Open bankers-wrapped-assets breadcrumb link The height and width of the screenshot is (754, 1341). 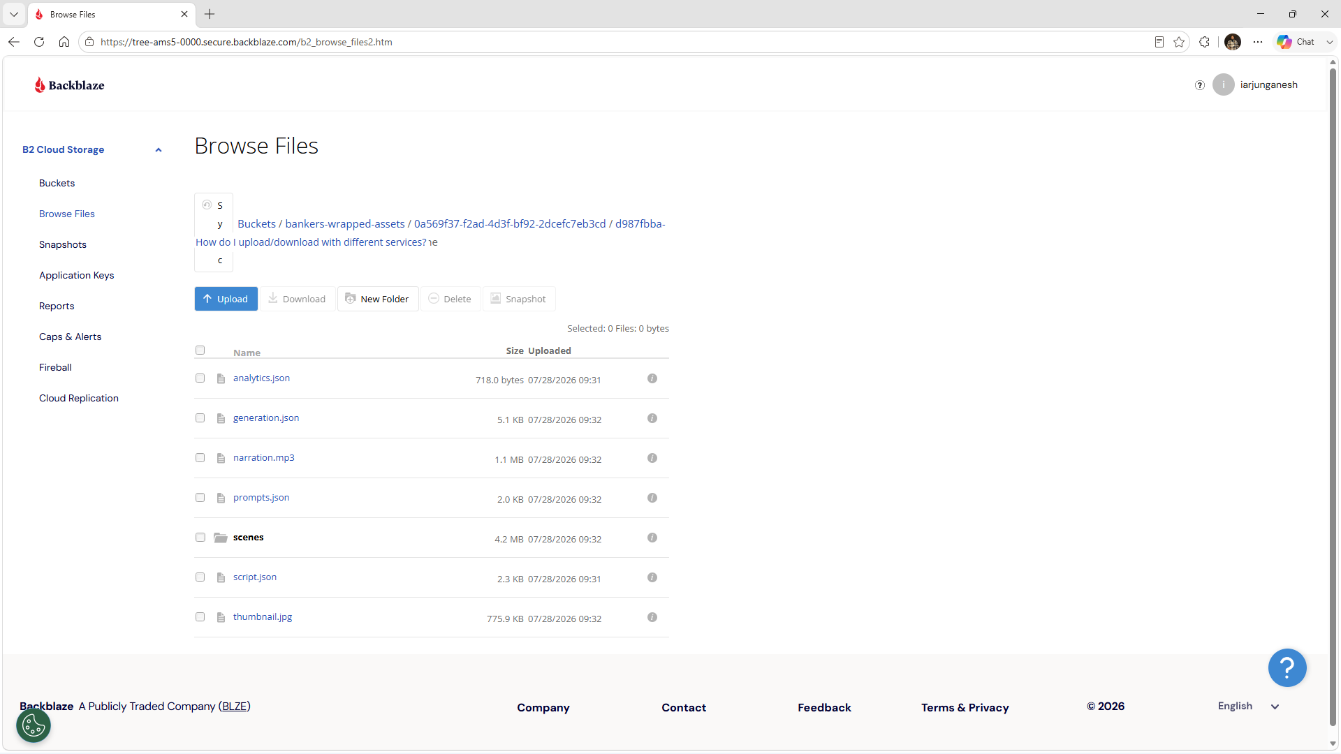345,224
